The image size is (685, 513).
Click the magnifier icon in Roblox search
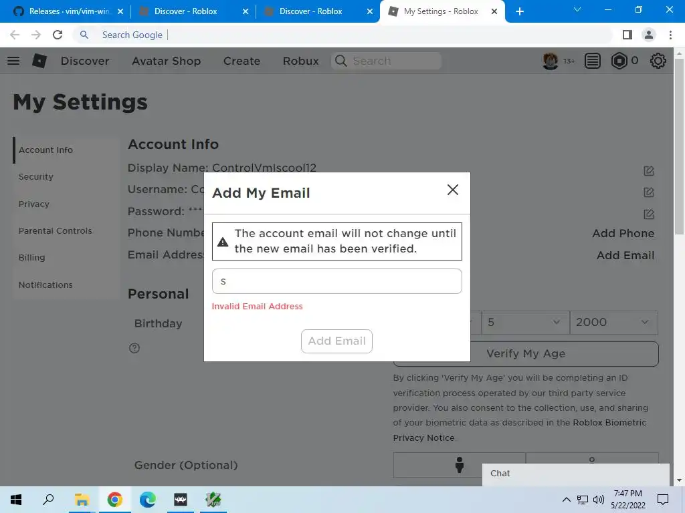click(x=340, y=61)
